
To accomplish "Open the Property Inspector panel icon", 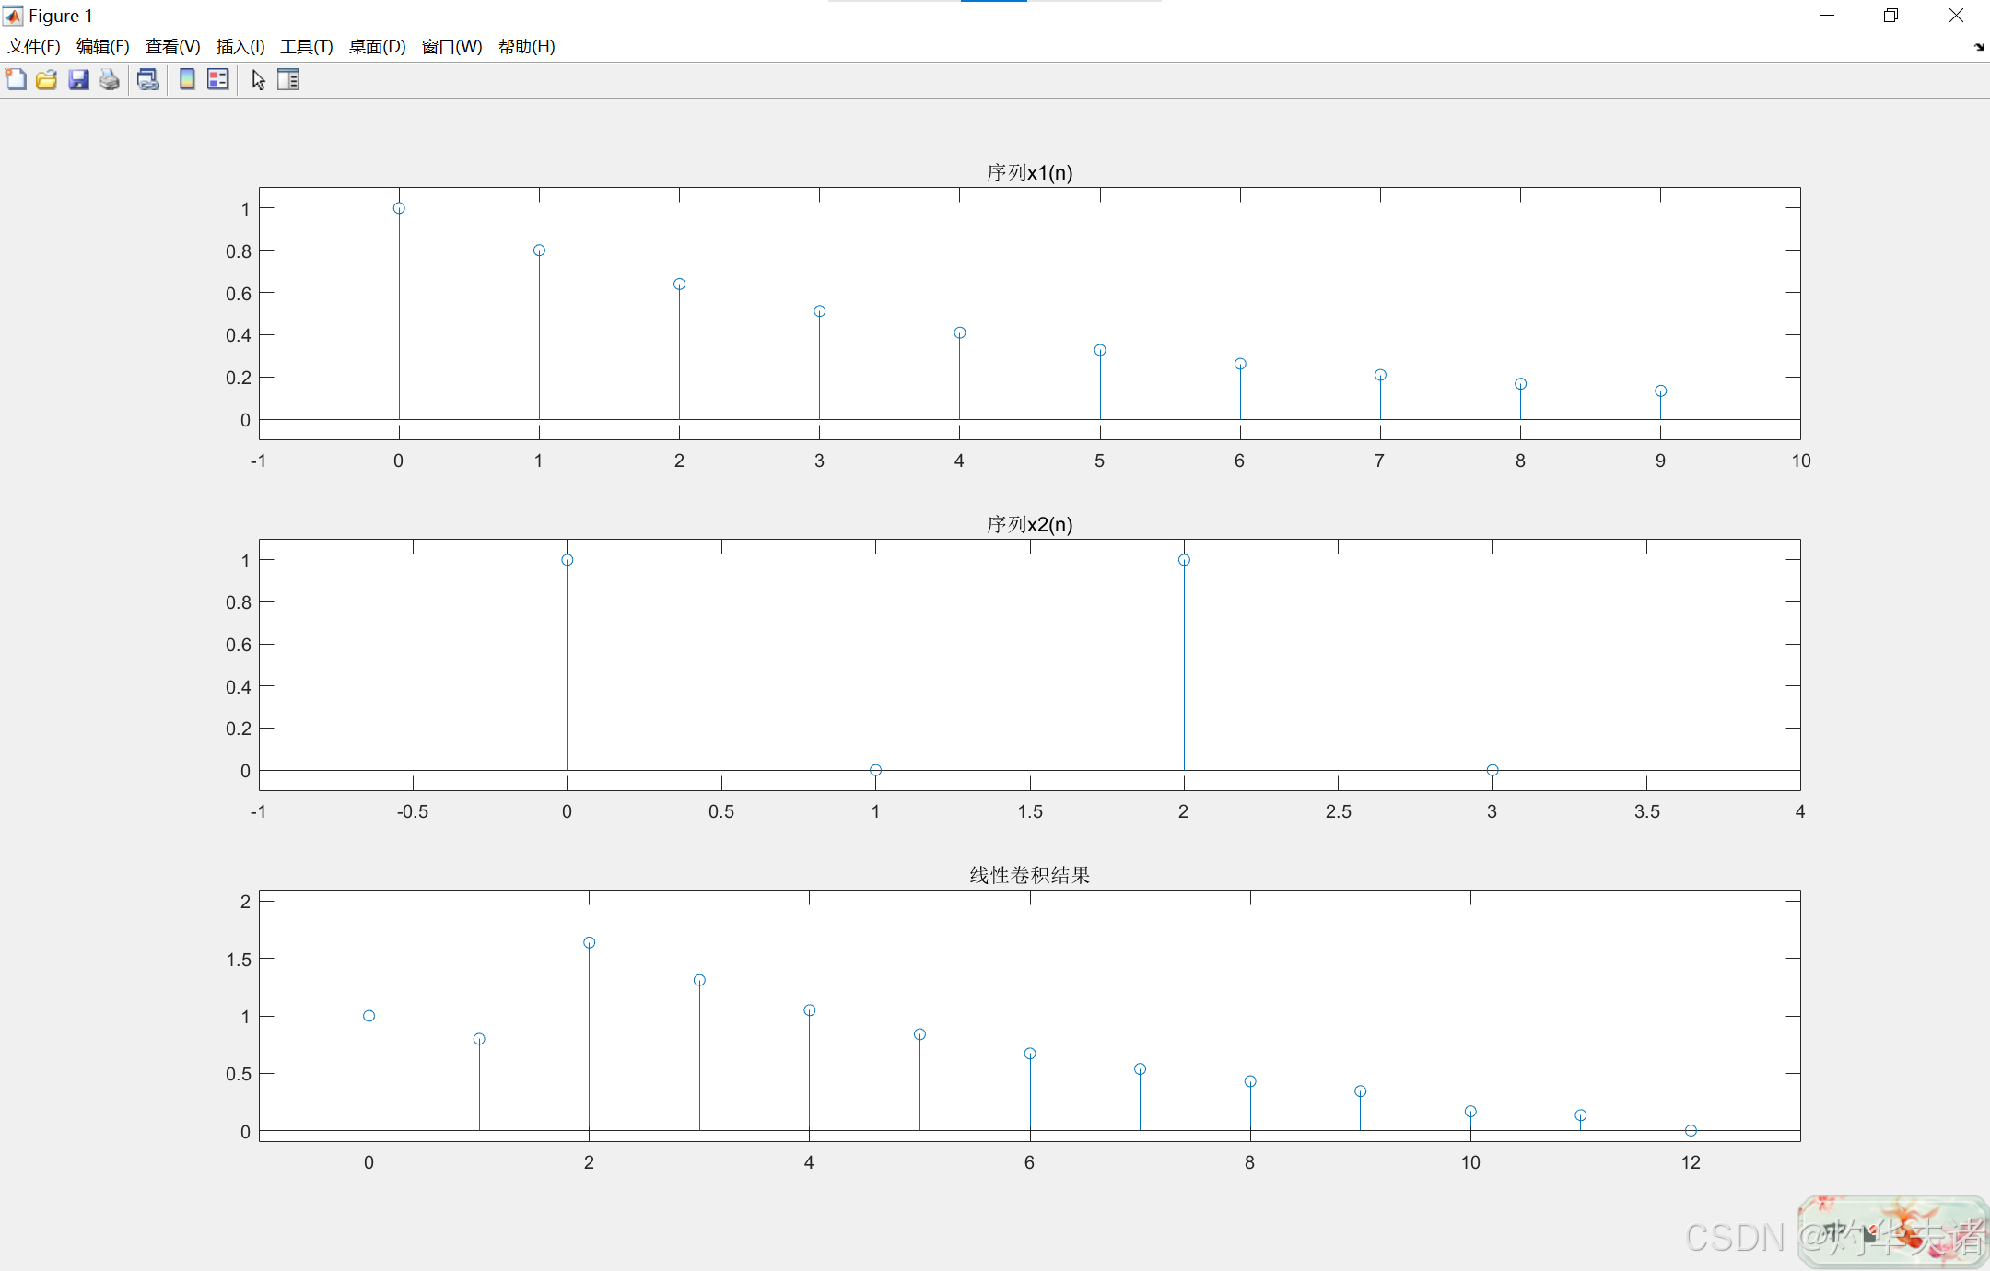I will pos(288,80).
